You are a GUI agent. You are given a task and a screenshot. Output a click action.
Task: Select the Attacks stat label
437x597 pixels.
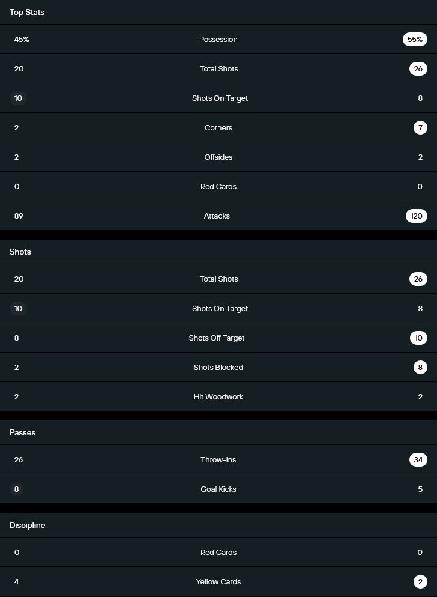tap(217, 216)
